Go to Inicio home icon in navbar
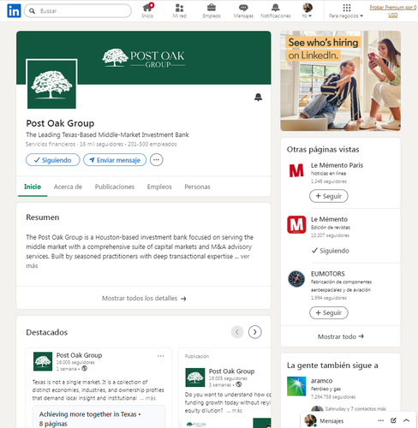The height and width of the screenshot is (428, 418). (x=147, y=10)
